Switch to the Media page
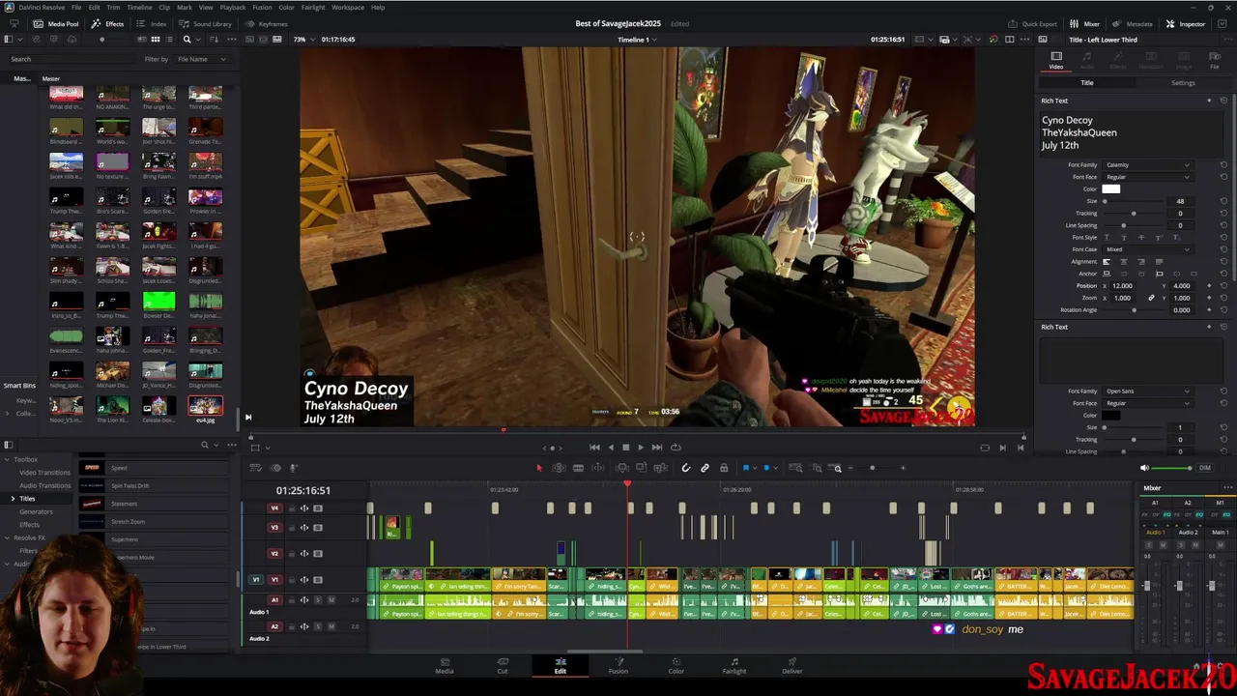 [445, 666]
